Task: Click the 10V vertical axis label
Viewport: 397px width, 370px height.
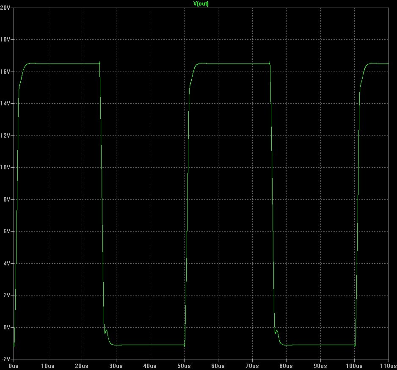Action: [5, 167]
